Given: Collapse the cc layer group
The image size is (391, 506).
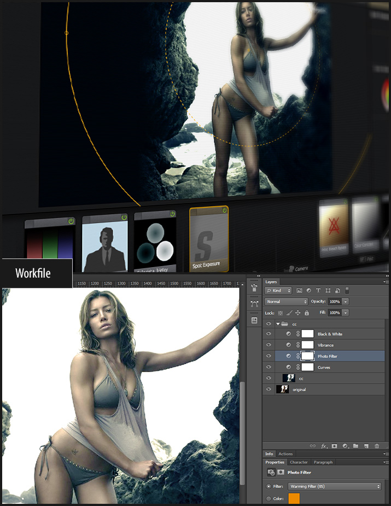Looking at the screenshot, I should tap(277, 323).
